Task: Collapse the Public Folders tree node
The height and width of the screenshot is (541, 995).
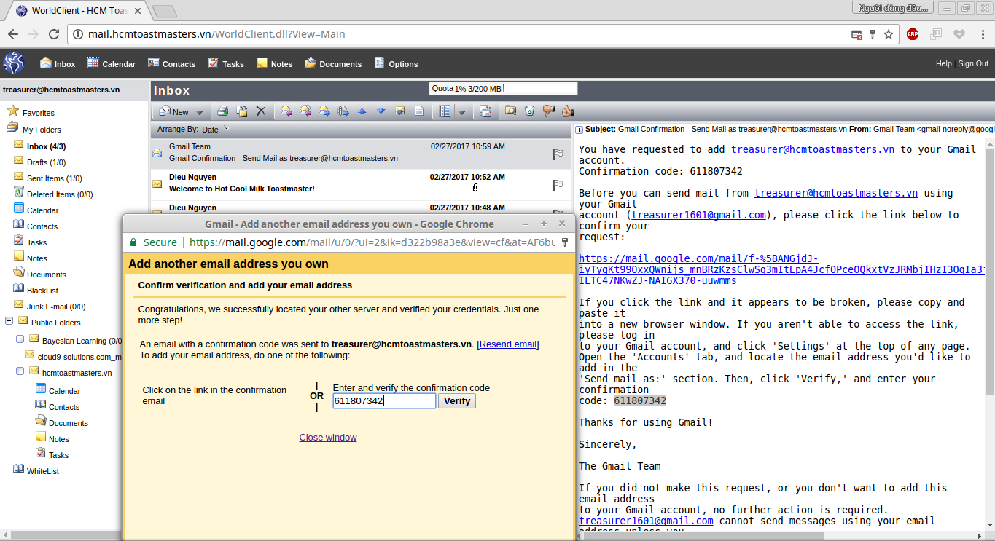Action: (x=9, y=321)
